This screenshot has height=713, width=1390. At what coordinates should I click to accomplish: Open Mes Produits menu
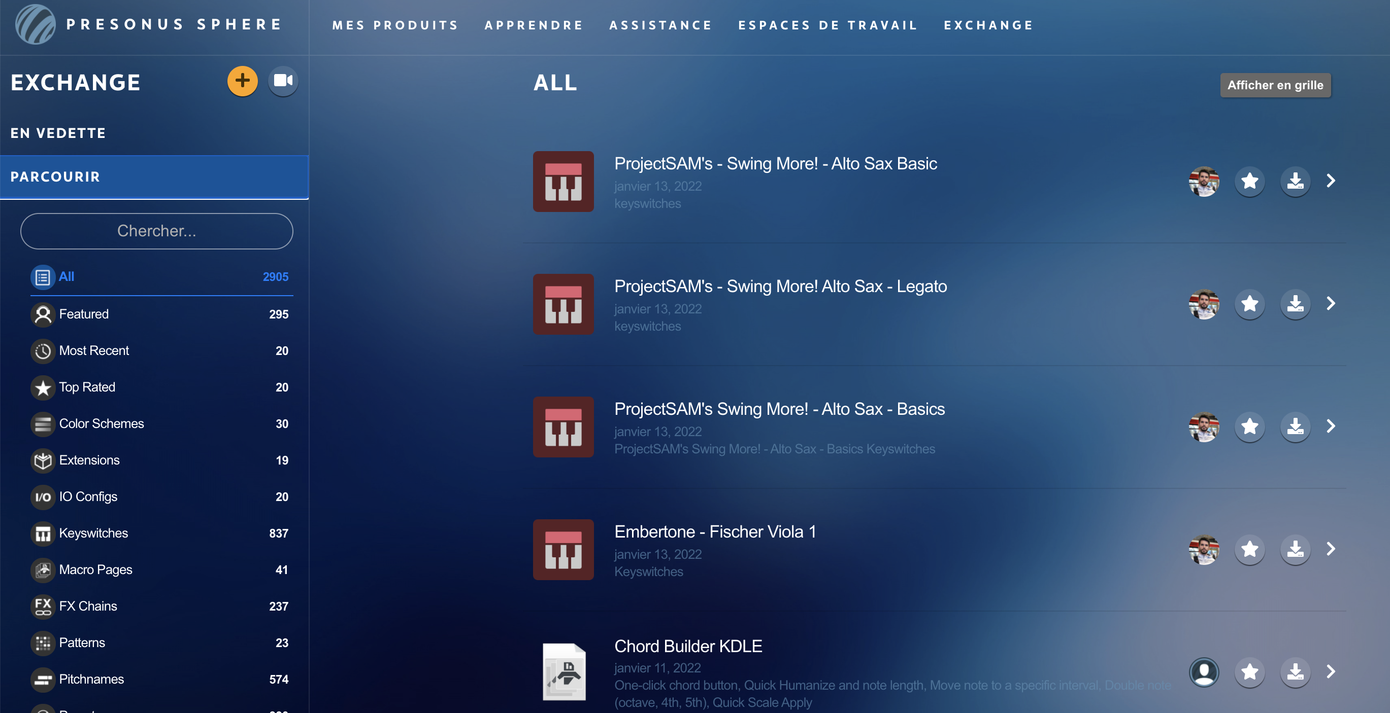(x=395, y=25)
